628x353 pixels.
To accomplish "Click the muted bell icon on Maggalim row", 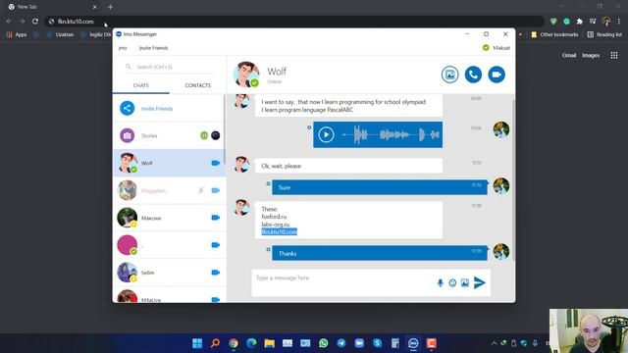I will click(x=200, y=190).
